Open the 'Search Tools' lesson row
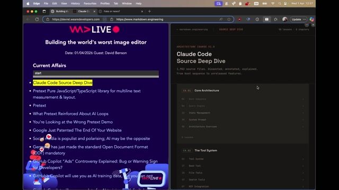The width and height of the screenshot is (339, 190). [243, 179]
